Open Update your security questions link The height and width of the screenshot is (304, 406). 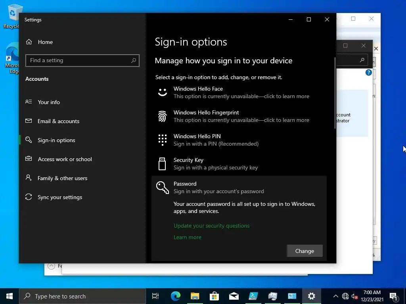[x=212, y=226]
